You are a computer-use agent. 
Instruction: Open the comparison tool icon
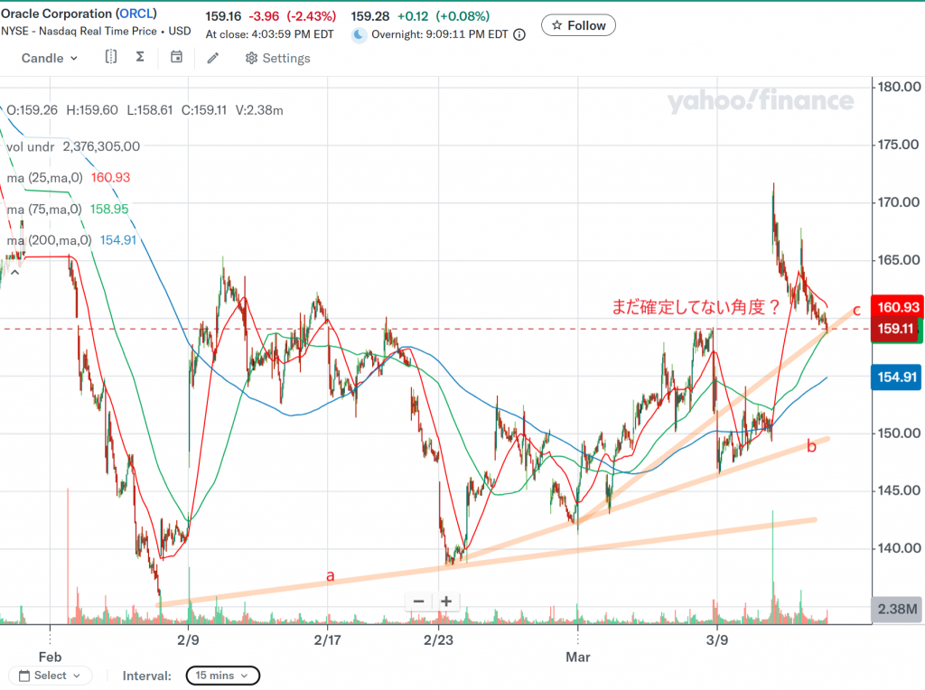point(110,58)
